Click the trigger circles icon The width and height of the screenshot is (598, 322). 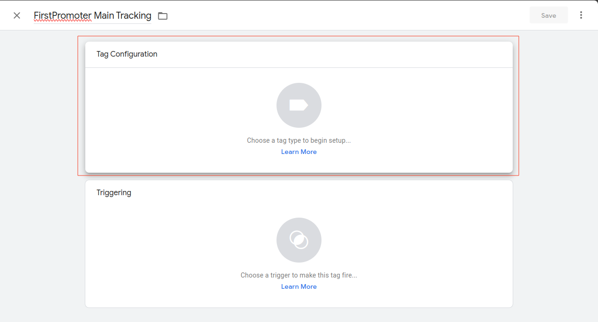[x=299, y=240]
